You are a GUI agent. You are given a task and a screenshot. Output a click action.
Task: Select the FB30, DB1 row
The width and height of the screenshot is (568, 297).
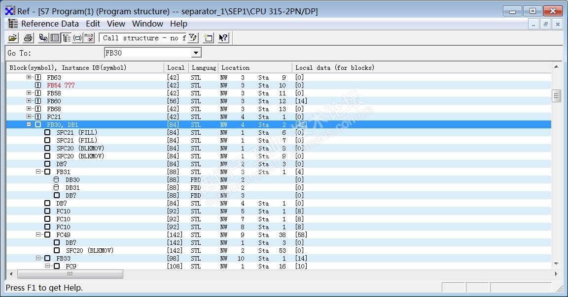[279, 125]
